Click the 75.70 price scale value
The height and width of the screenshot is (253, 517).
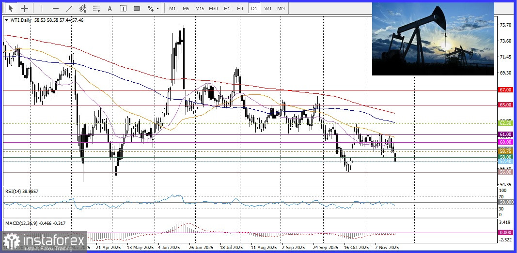pyautogui.click(x=505, y=25)
